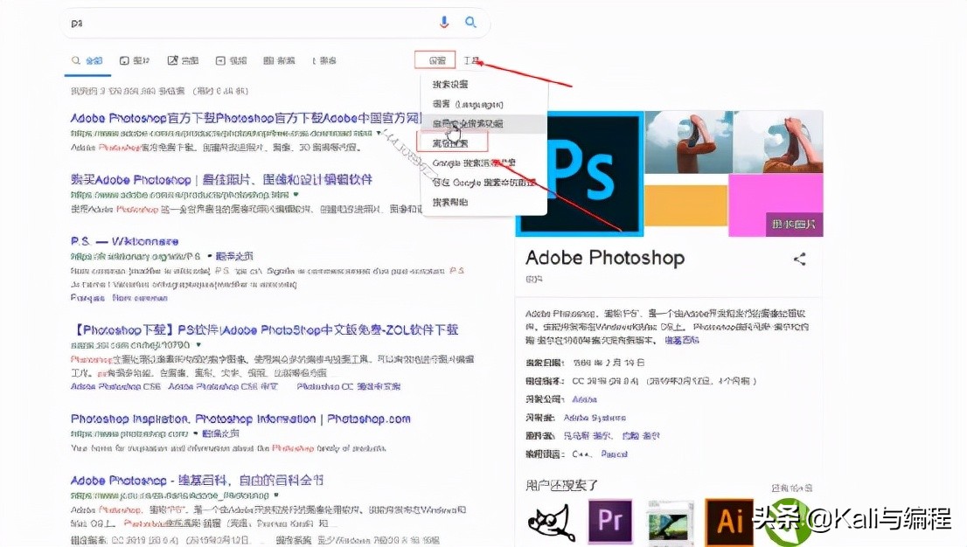
Task: Expand the arrow beside the ZOL result URL
Action: pos(198,345)
